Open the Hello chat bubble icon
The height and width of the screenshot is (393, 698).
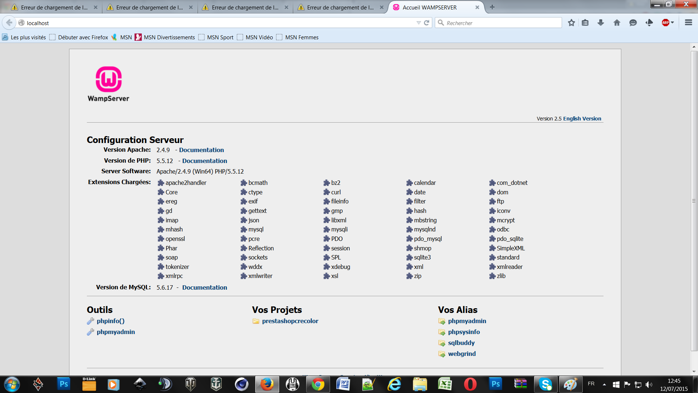(x=633, y=23)
